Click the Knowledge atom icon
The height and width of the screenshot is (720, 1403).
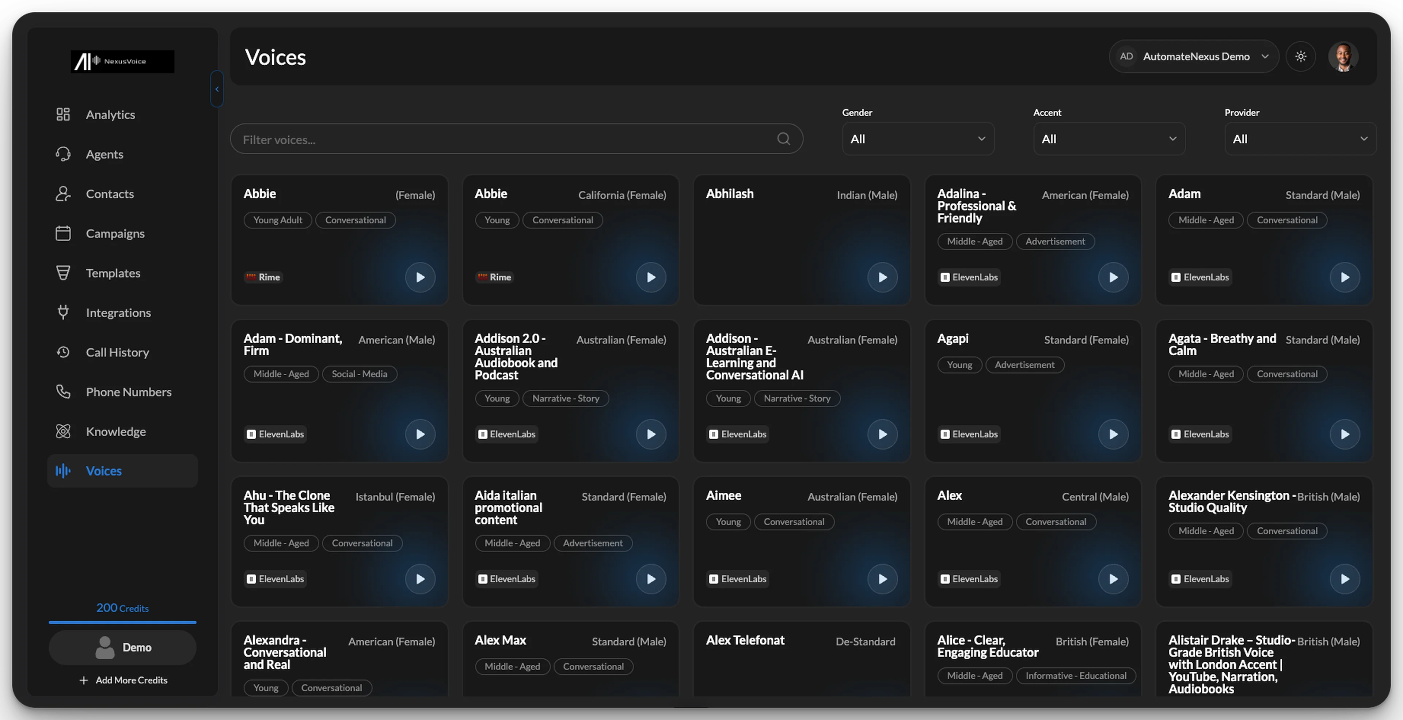(63, 431)
